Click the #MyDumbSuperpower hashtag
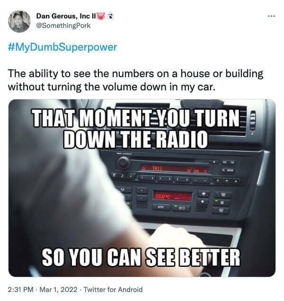 point(62,47)
